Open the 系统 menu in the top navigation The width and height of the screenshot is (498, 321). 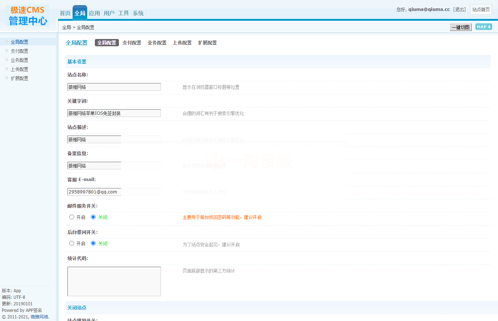[138, 12]
